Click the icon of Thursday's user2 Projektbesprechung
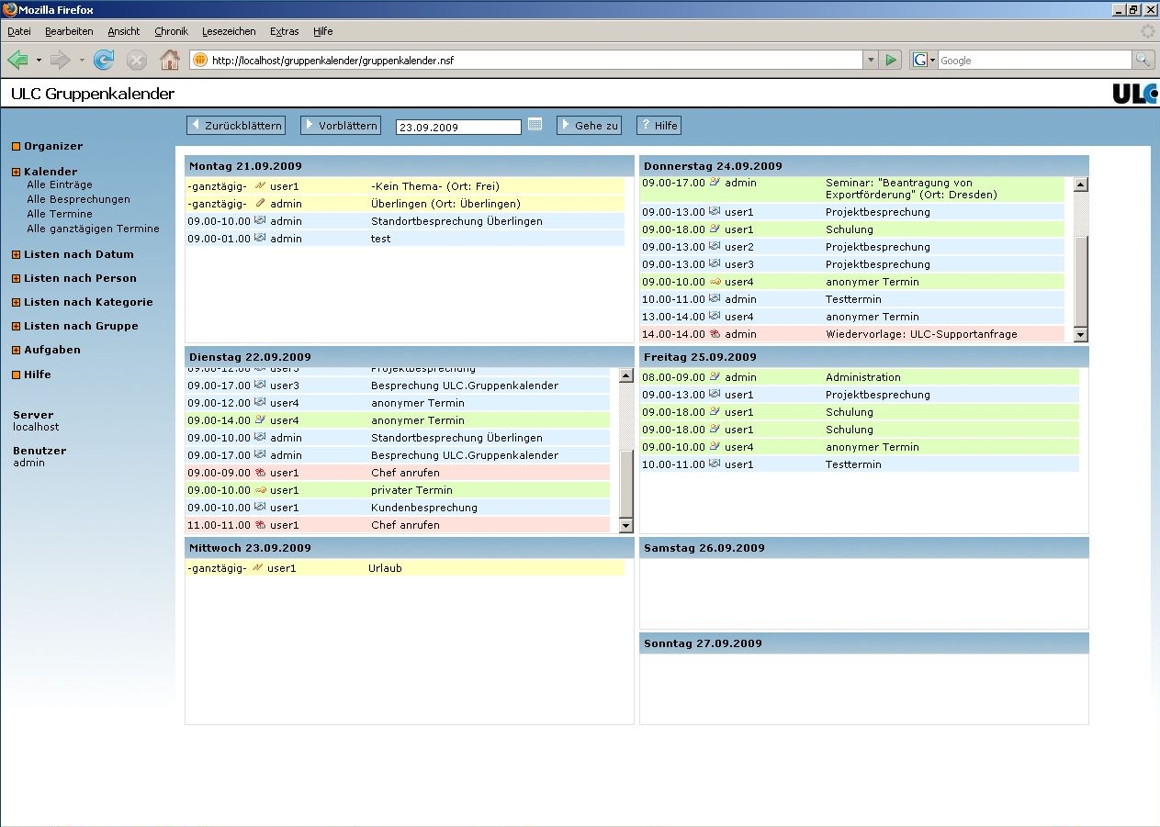The width and height of the screenshot is (1160, 827). coord(715,247)
